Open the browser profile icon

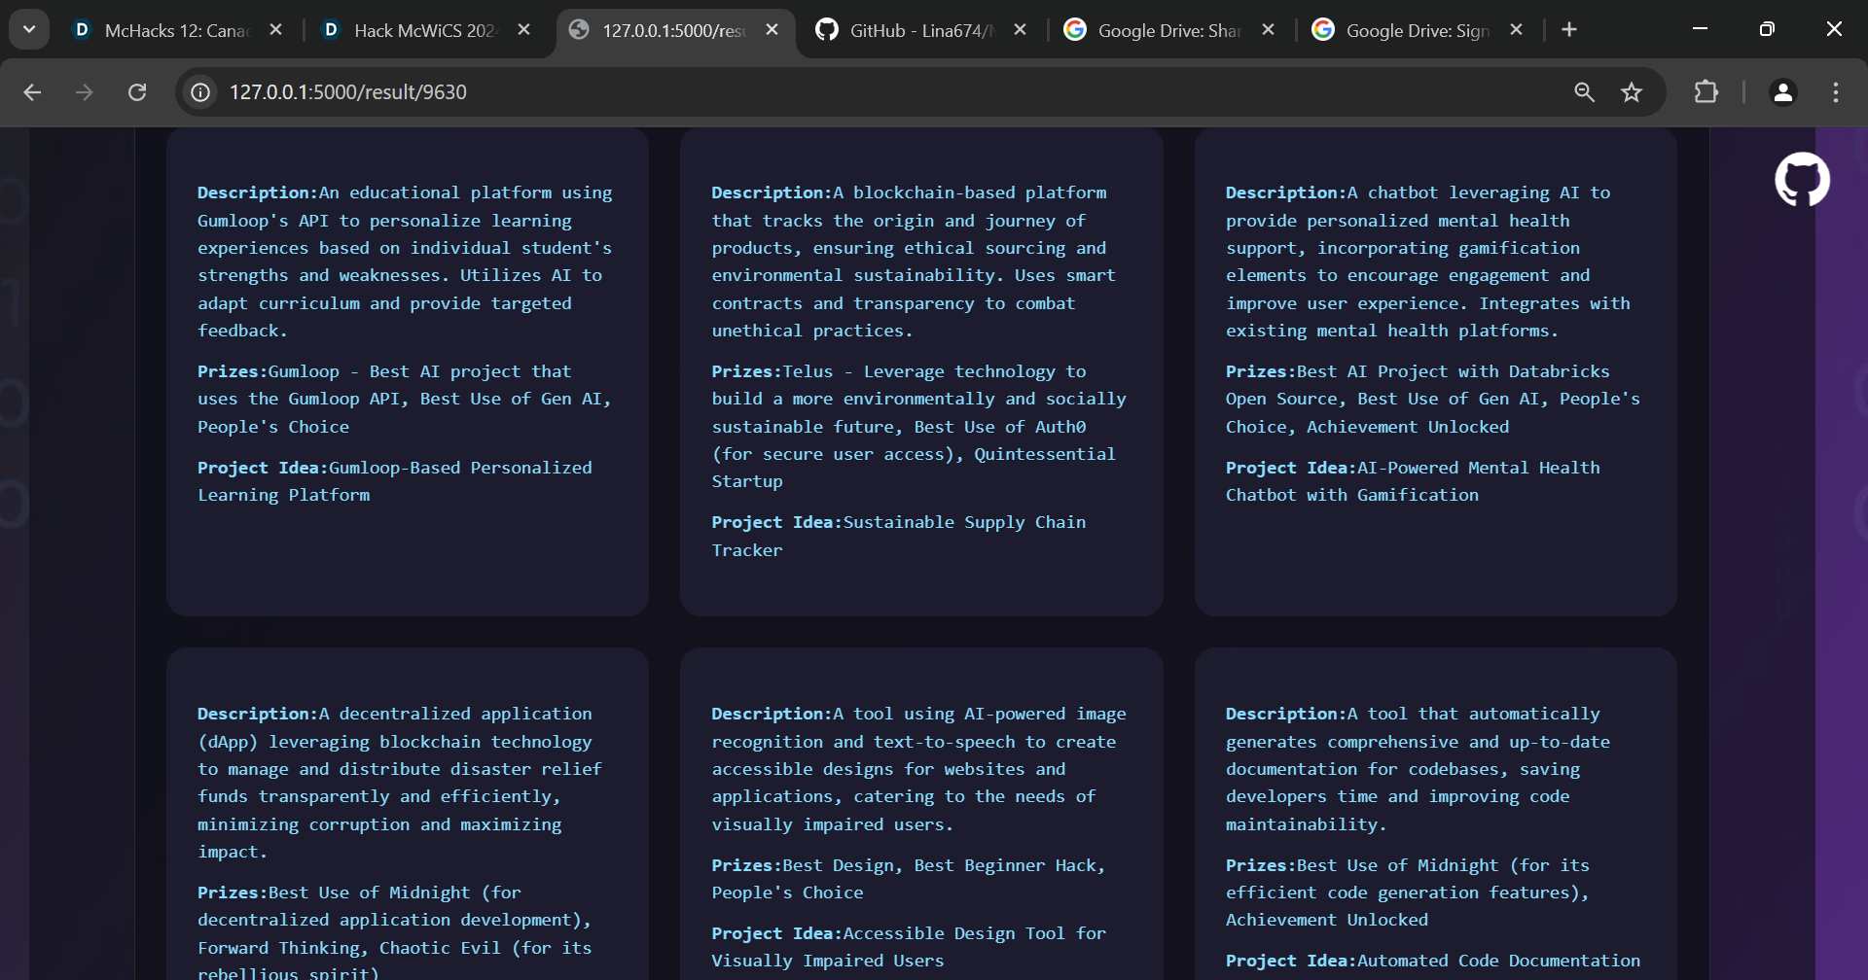coord(1783,92)
